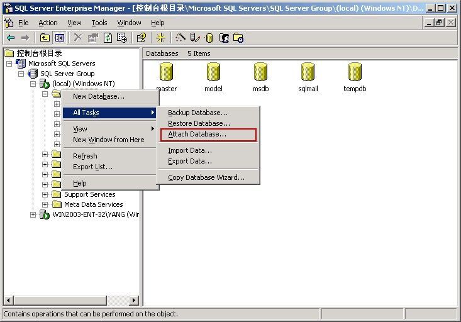This screenshot has height=322, width=461.
Task: Expand the WIN2003-ENT-32\YANG server node
Action: click(33, 214)
